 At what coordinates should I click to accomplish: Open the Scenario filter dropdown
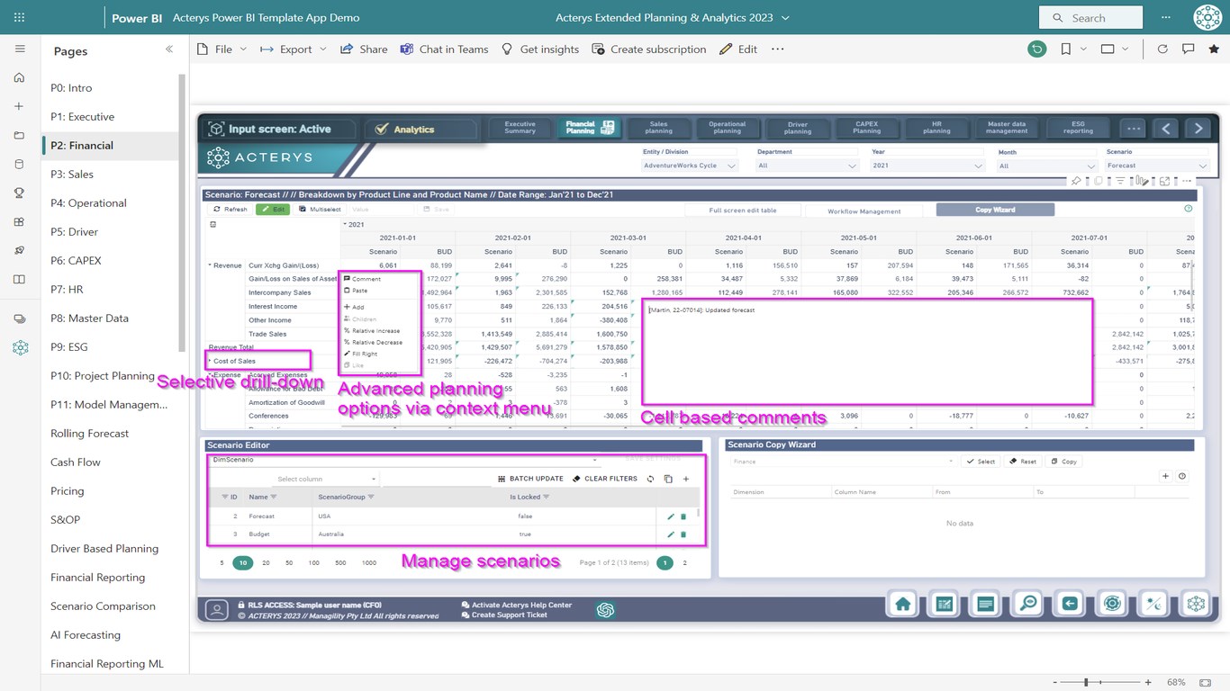1157,166
